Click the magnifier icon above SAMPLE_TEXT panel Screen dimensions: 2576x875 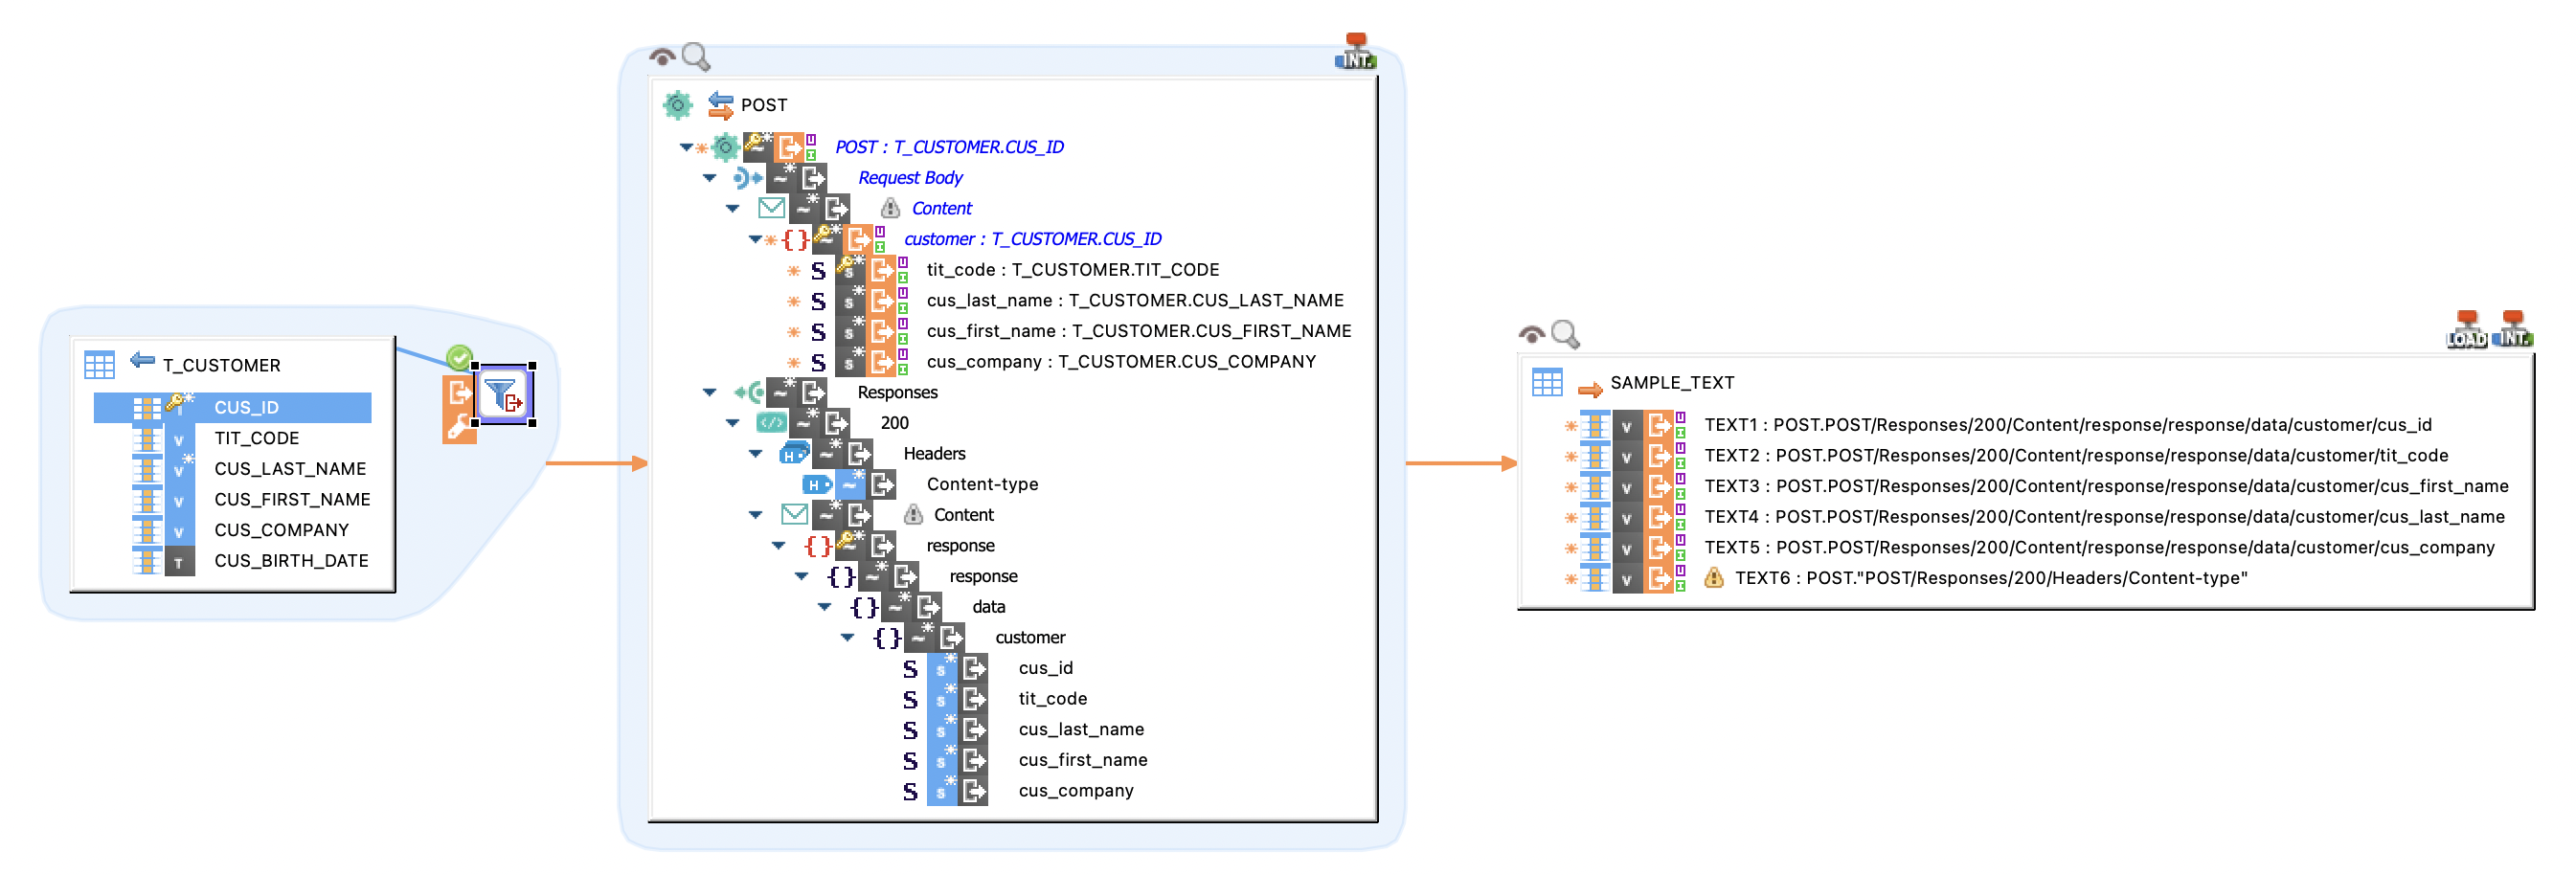click(1565, 334)
